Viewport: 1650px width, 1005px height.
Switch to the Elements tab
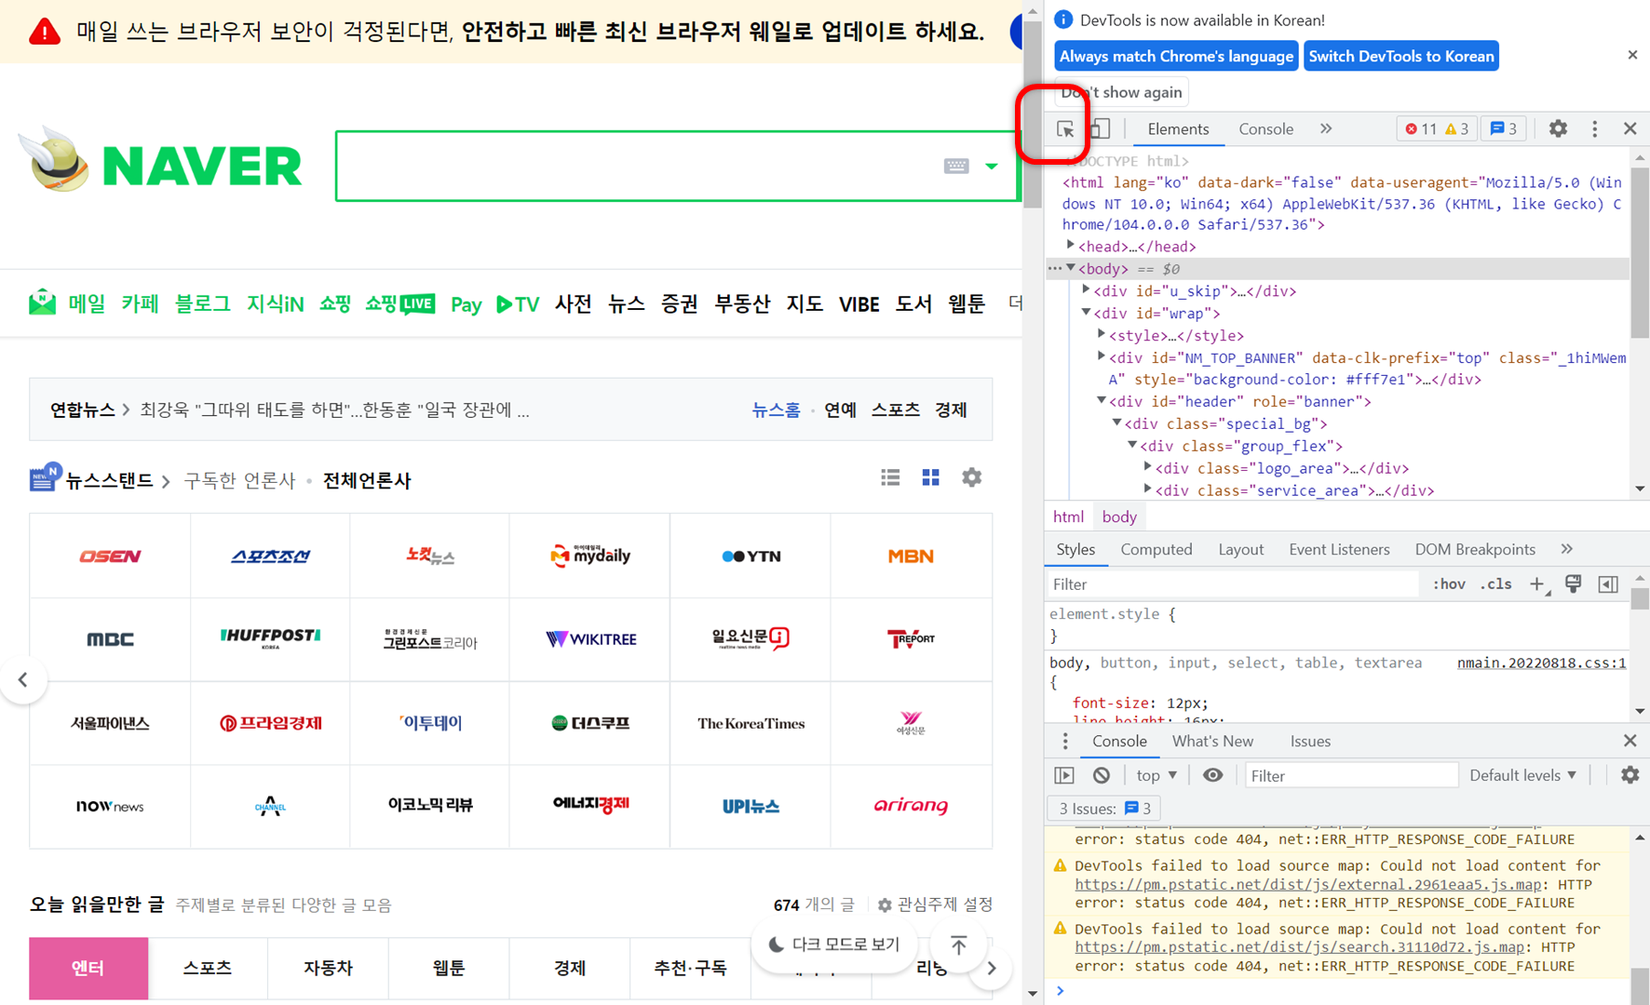pos(1178,129)
